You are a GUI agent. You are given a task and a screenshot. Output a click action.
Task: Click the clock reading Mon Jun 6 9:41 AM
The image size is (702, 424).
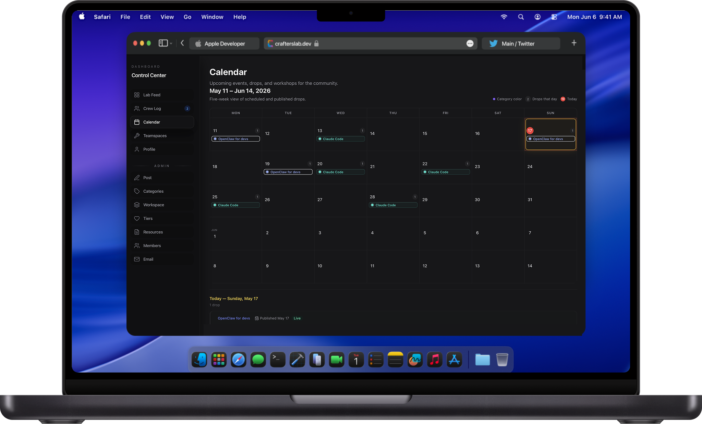coord(594,17)
